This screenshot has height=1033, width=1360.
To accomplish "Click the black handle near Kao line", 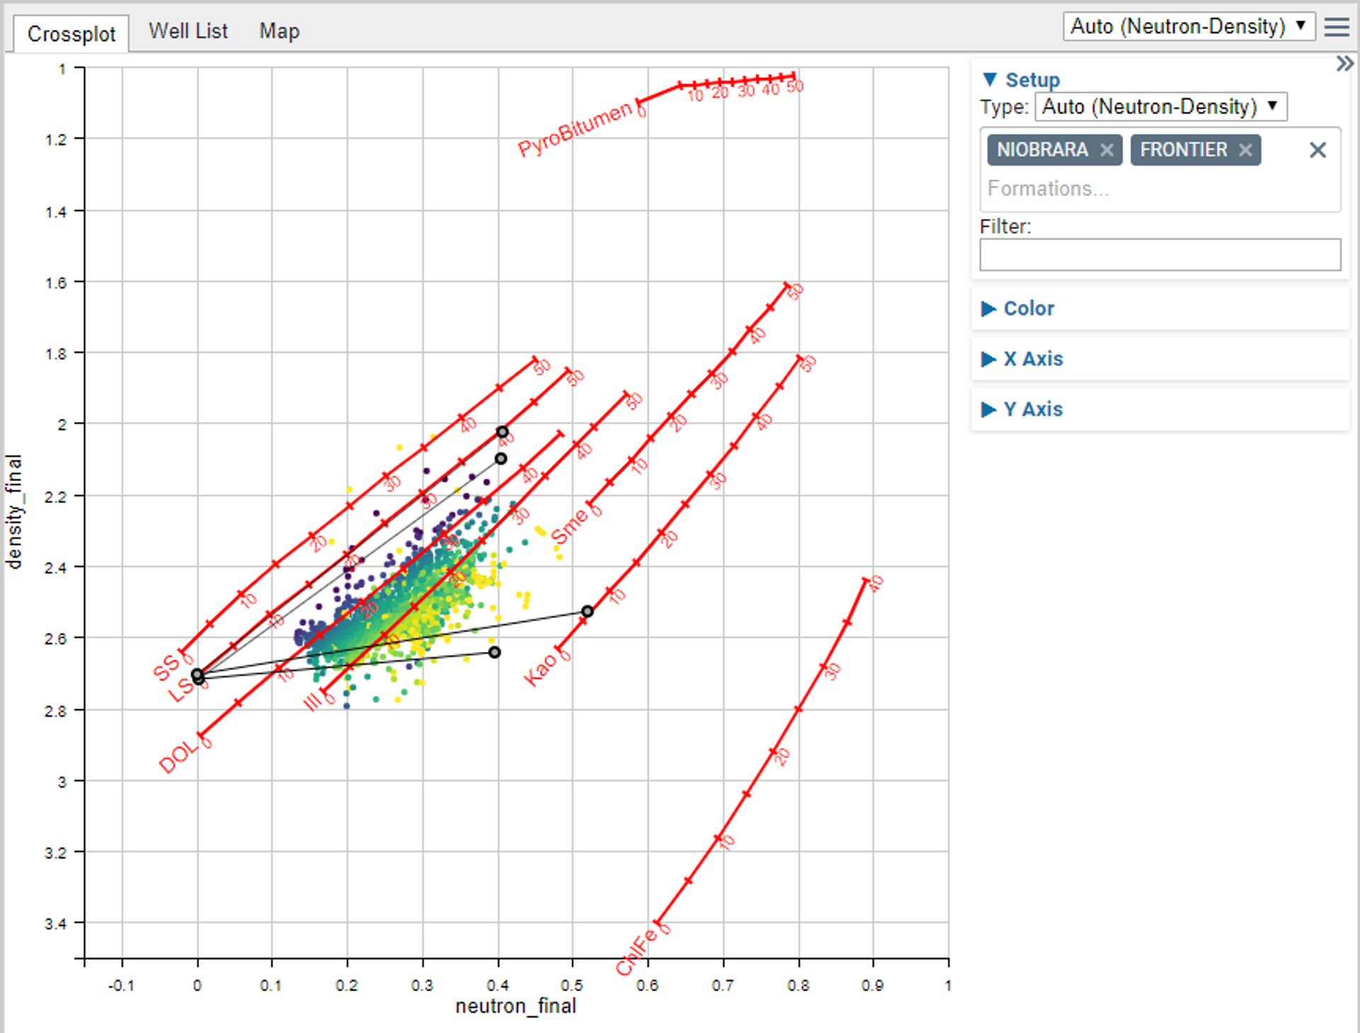I will pos(587,611).
